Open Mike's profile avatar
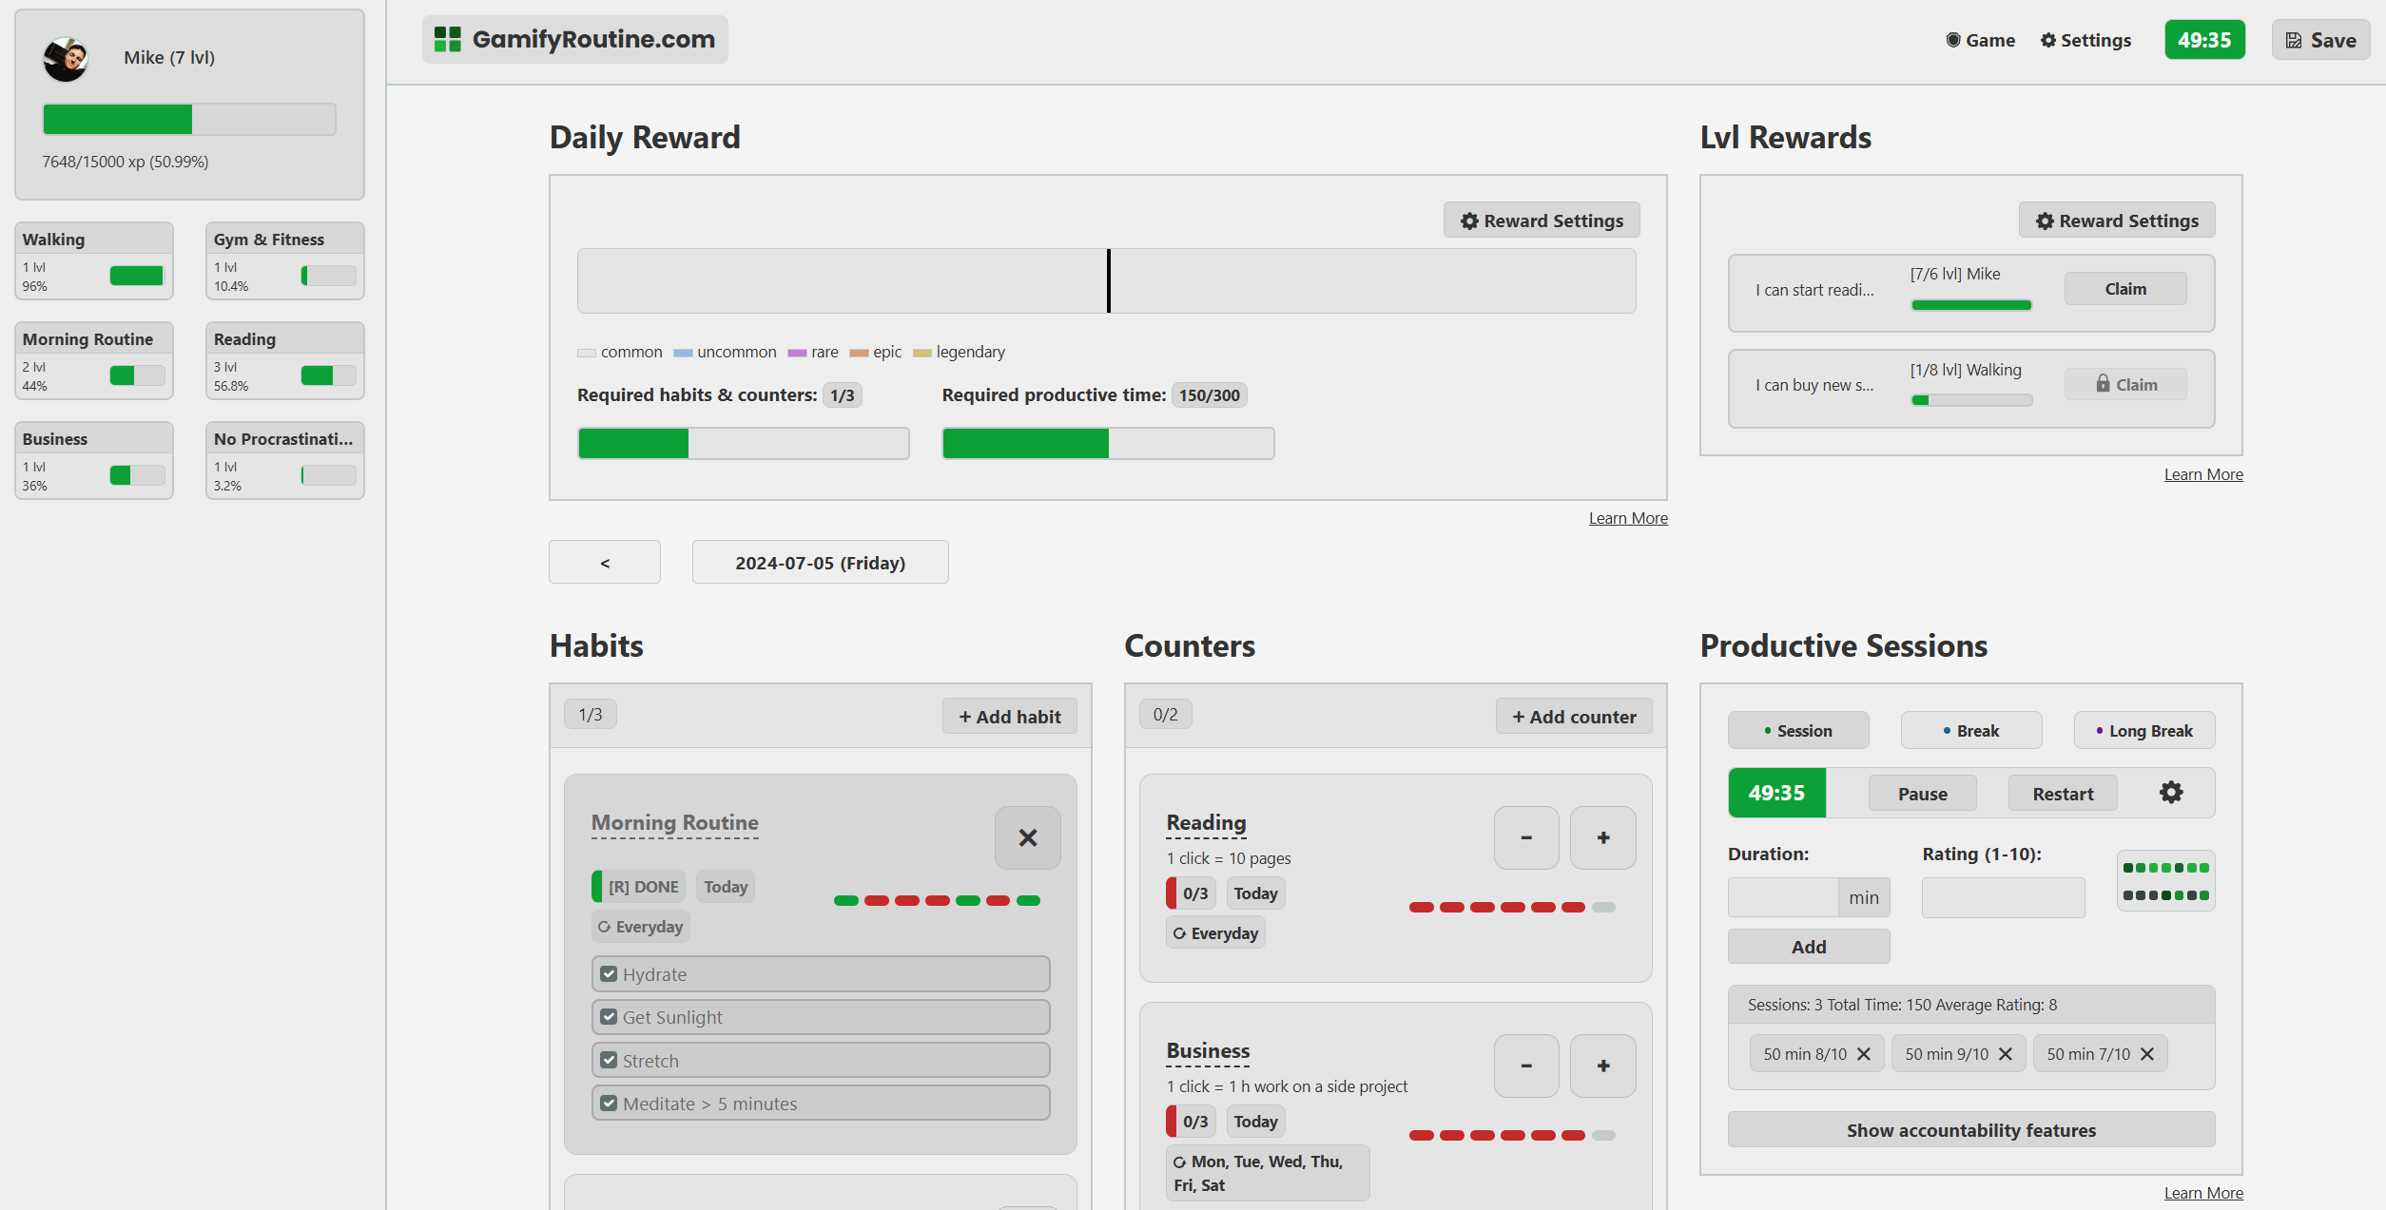The width and height of the screenshot is (2386, 1210). pos(66,59)
